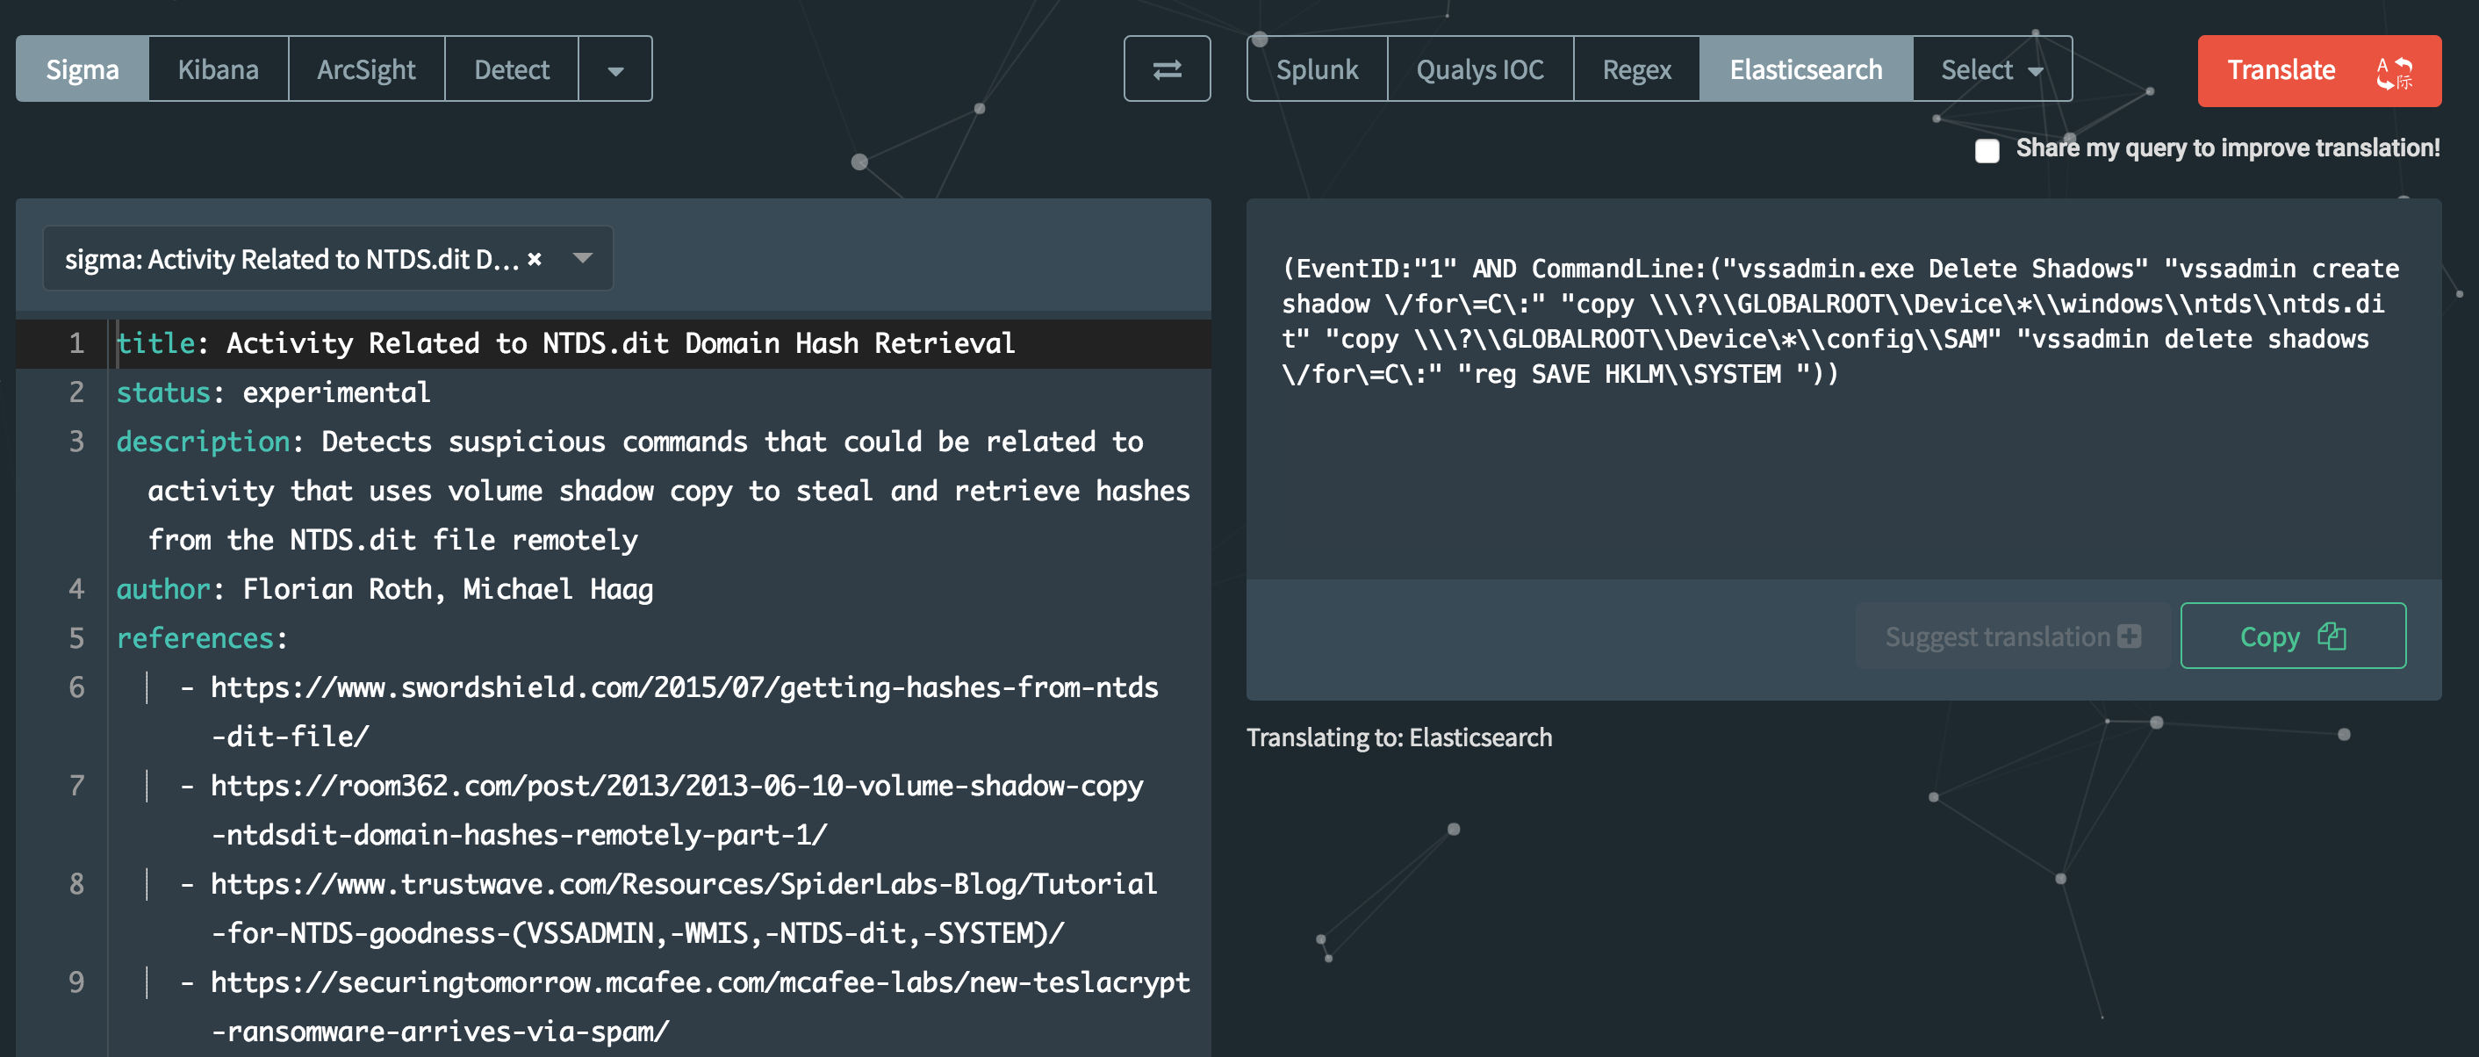
Task: Enable 'Share my query to improve translation'
Action: click(x=1987, y=151)
